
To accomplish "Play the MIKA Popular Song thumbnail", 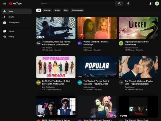I will point(56,107).
